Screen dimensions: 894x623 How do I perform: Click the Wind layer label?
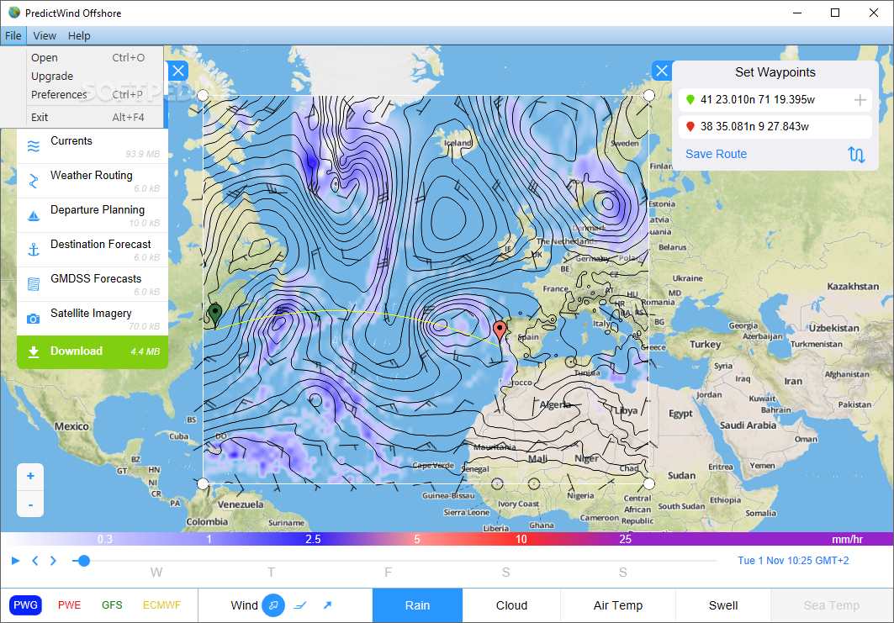pos(244,605)
